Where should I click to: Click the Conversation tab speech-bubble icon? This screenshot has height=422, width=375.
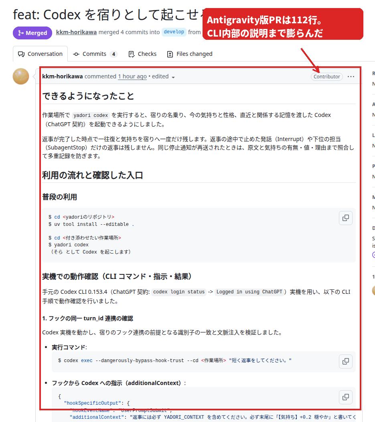point(21,54)
